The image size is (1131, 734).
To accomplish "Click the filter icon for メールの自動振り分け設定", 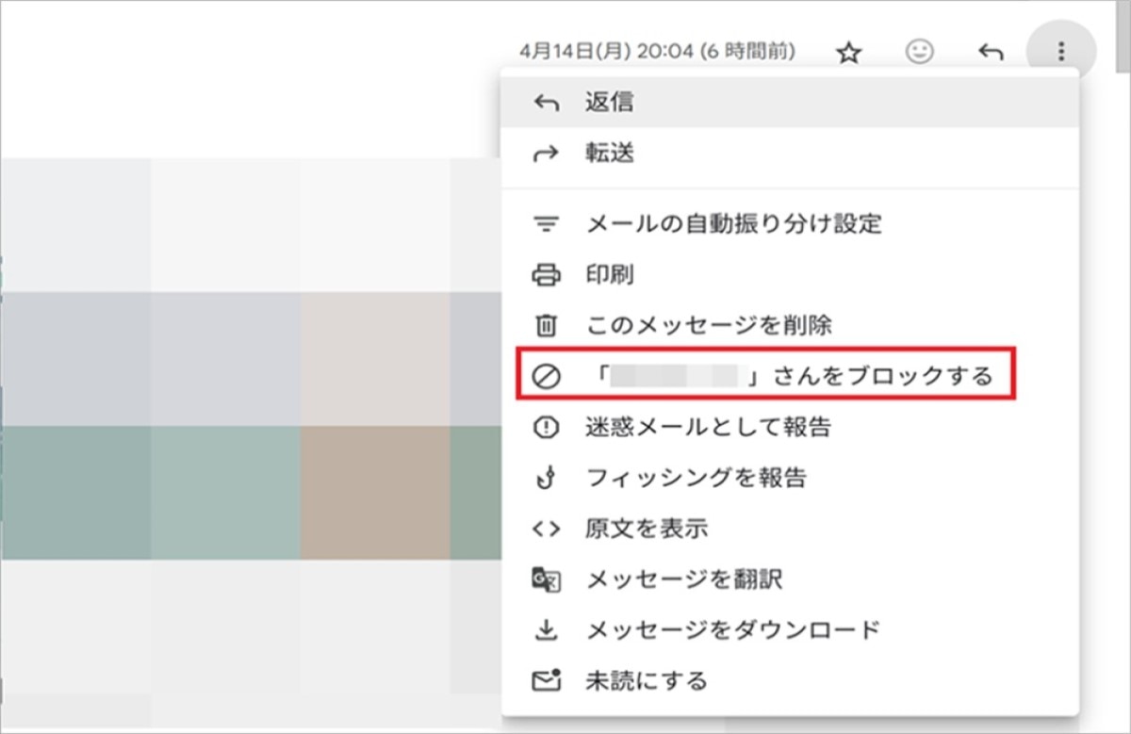I will (x=547, y=225).
